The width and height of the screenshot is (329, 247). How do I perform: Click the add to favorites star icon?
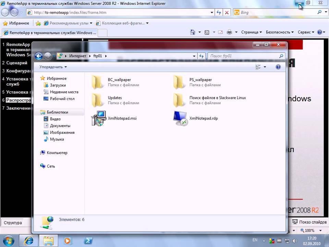[x=38, y=23]
